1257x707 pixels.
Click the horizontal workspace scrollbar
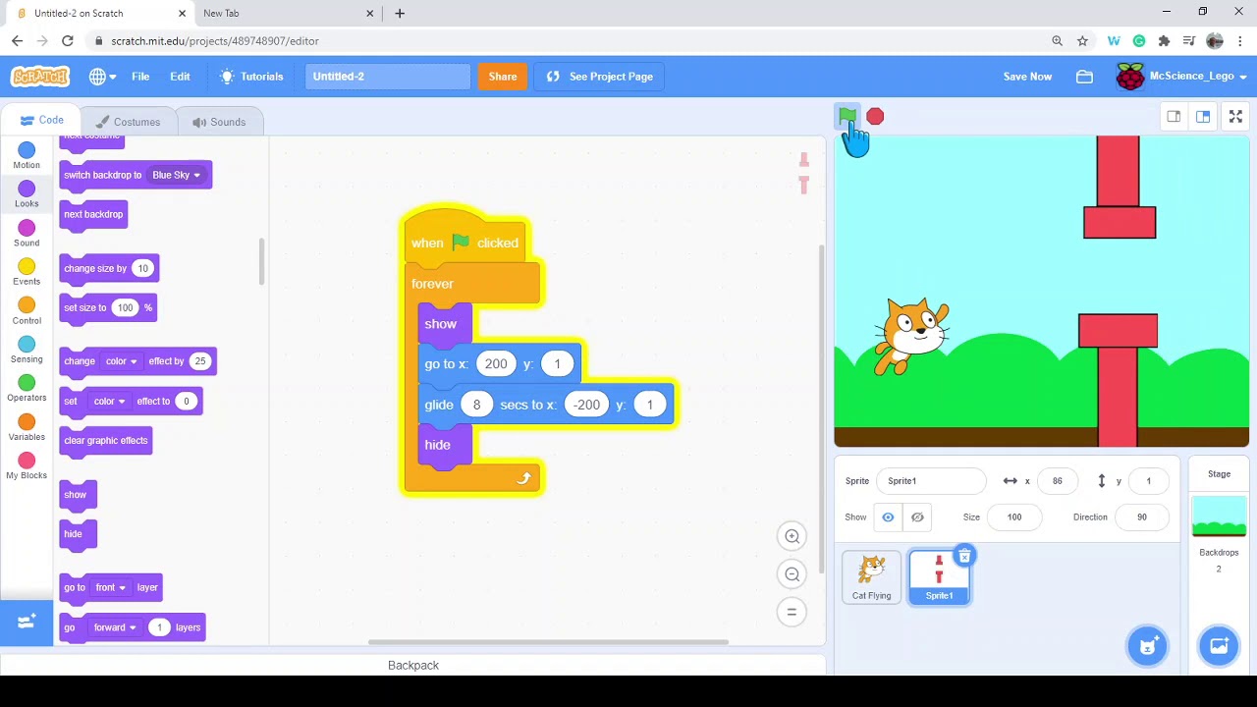coord(548,642)
